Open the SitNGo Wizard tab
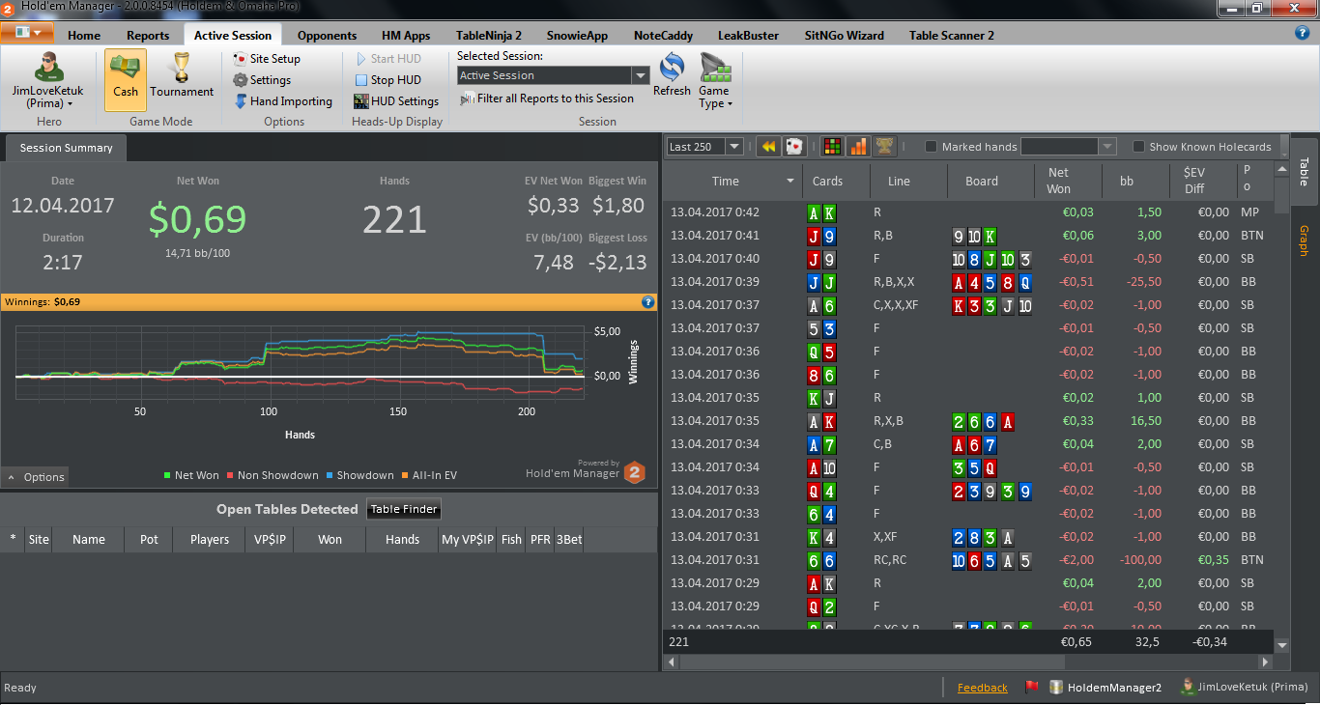 (x=844, y=36)
